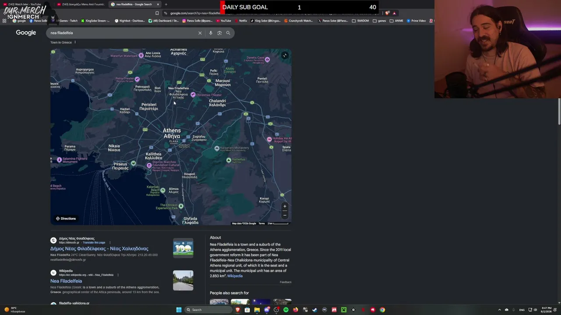Open the Kaisariani Monastery map pin
The image size is (561, 315).
click(x=217, y=148)
